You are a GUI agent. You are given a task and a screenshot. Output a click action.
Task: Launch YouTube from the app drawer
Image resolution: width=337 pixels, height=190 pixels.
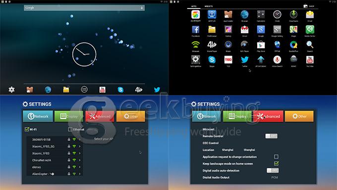tap(310, 60)
